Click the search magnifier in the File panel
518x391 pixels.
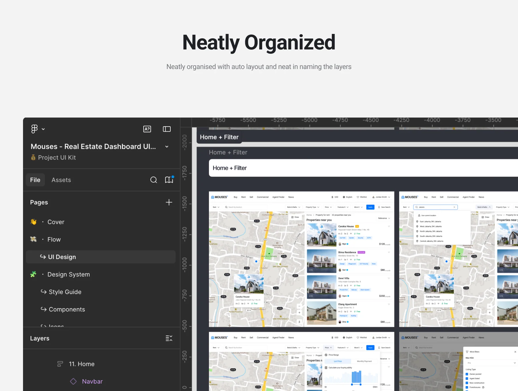tap(154, 180)
